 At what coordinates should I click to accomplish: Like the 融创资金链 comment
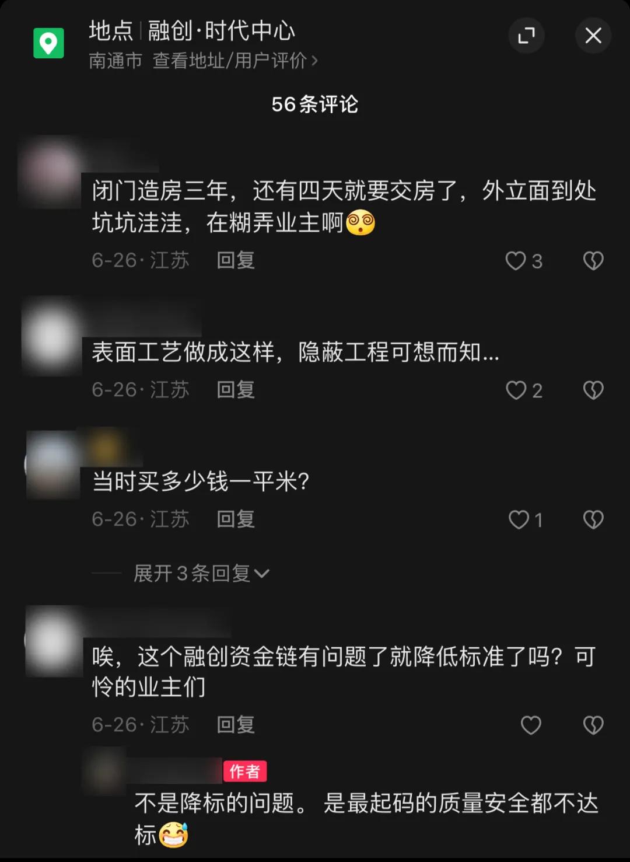[x=531, y=725]
